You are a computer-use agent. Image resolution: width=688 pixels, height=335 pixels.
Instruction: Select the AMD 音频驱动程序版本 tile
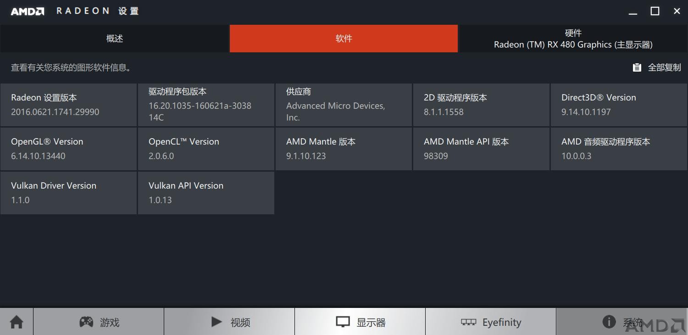point(619,149)
